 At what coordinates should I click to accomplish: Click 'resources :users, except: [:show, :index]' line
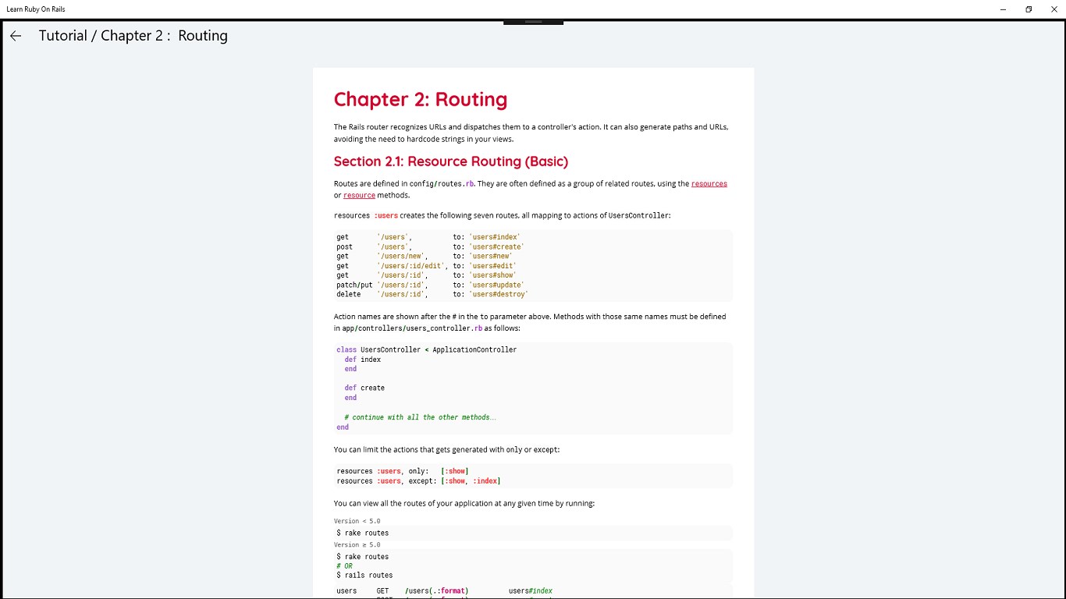[x=418, y=481]
